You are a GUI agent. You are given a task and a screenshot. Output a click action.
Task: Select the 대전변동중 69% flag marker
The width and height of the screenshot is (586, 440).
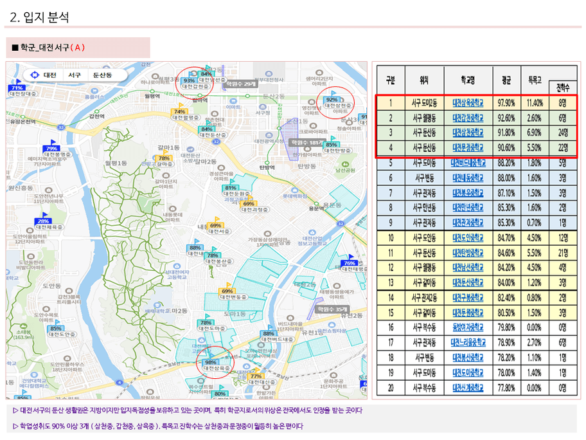pyautogui.click(x=227, y=291)
